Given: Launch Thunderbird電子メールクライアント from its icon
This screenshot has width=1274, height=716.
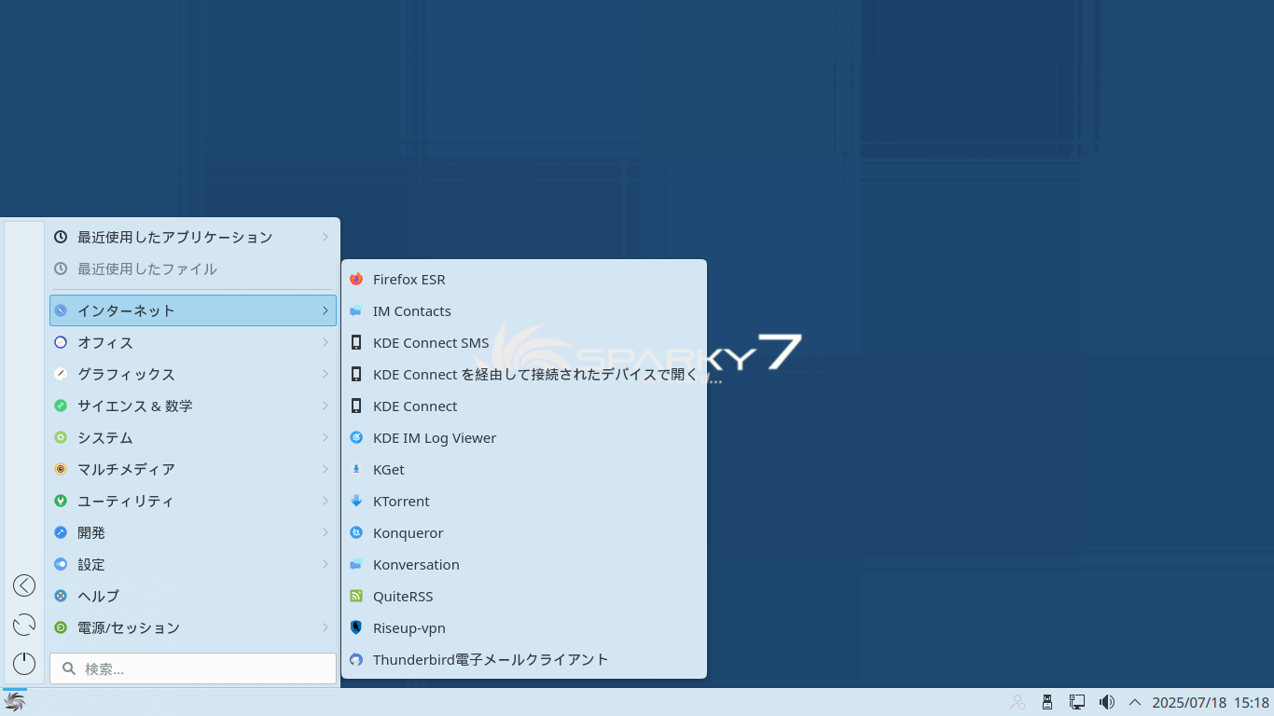Looking at the screenshot, I should [x=356, y=660].
